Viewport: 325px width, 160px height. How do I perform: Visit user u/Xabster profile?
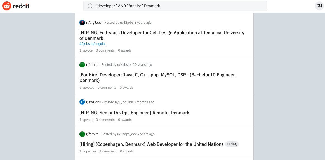(124, 65)
